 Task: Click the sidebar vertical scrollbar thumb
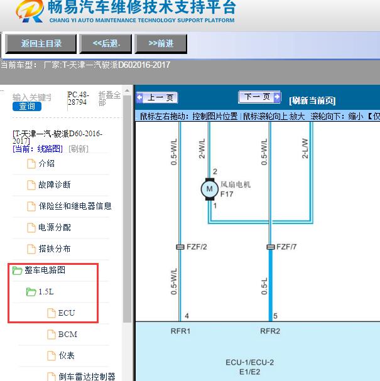(x=127, y=209)
